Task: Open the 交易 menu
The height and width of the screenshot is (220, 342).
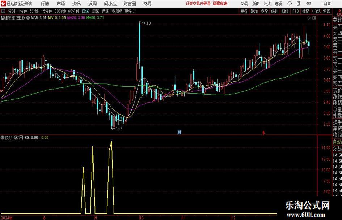Action: pyautogui.click(x=147, y=4)
